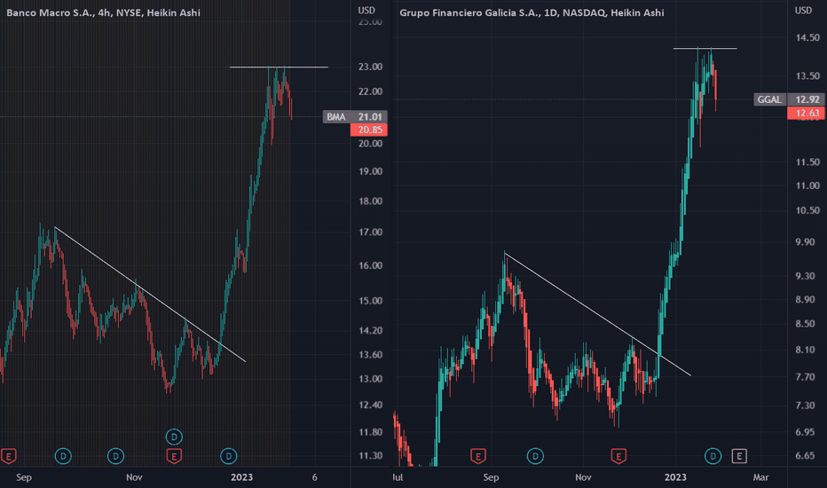827x488 pixels.
Task: Click the 11.00 price scale value
Action: (x=807, y=185)
